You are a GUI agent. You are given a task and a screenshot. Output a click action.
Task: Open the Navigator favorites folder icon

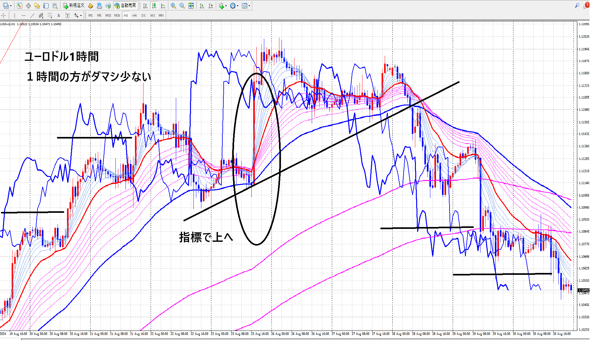(x=37, y=6)
